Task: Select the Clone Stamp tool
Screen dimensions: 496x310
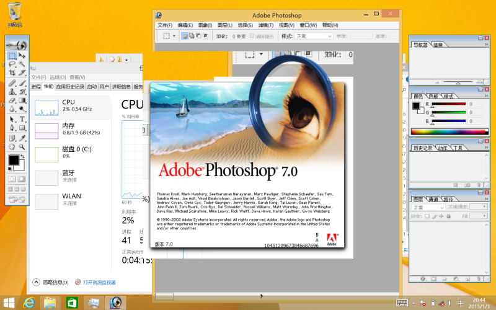Action: 12,92
